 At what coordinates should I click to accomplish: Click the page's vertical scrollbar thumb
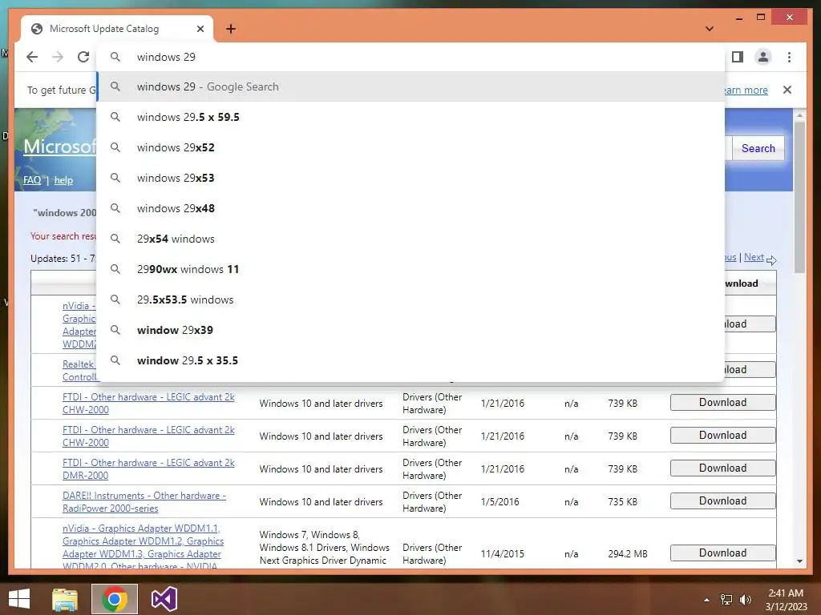799,197
